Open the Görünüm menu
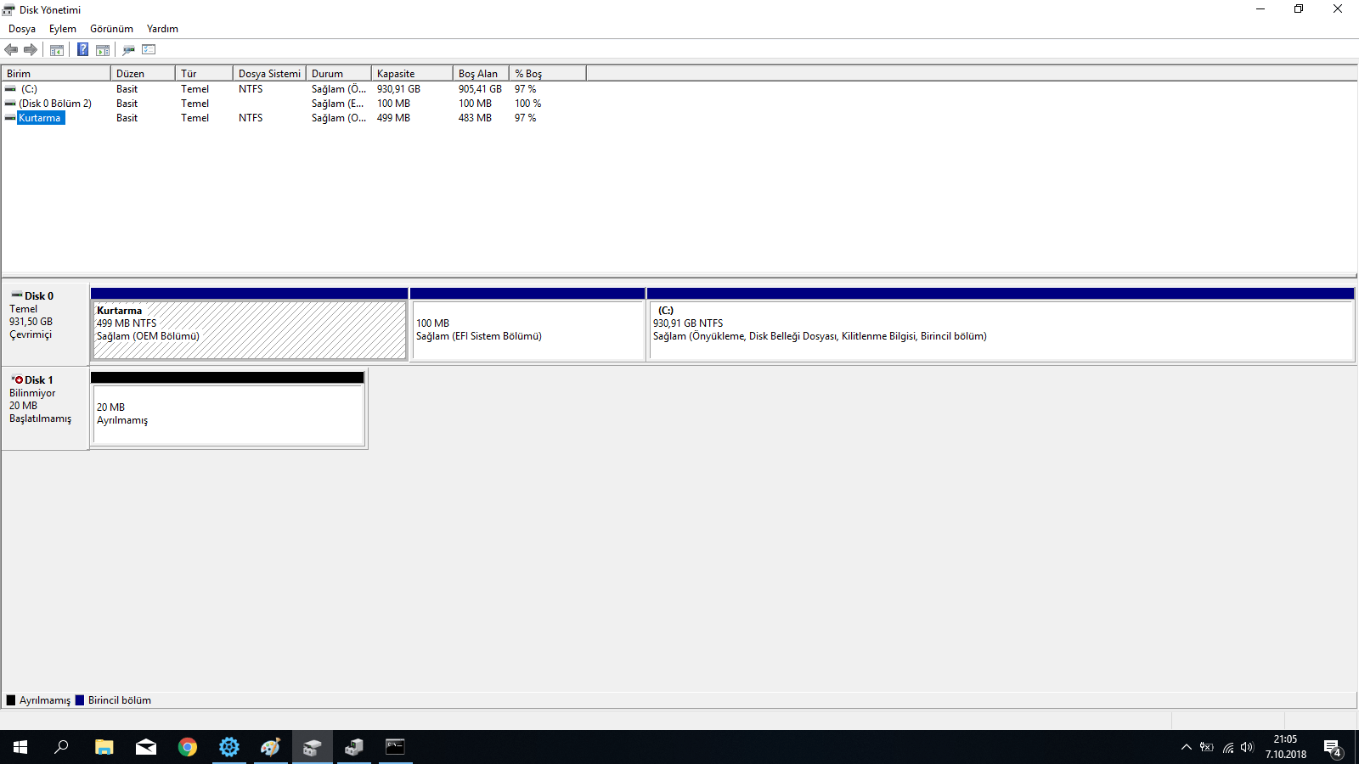The image size is (1359, 764). [x=111, y=29]
